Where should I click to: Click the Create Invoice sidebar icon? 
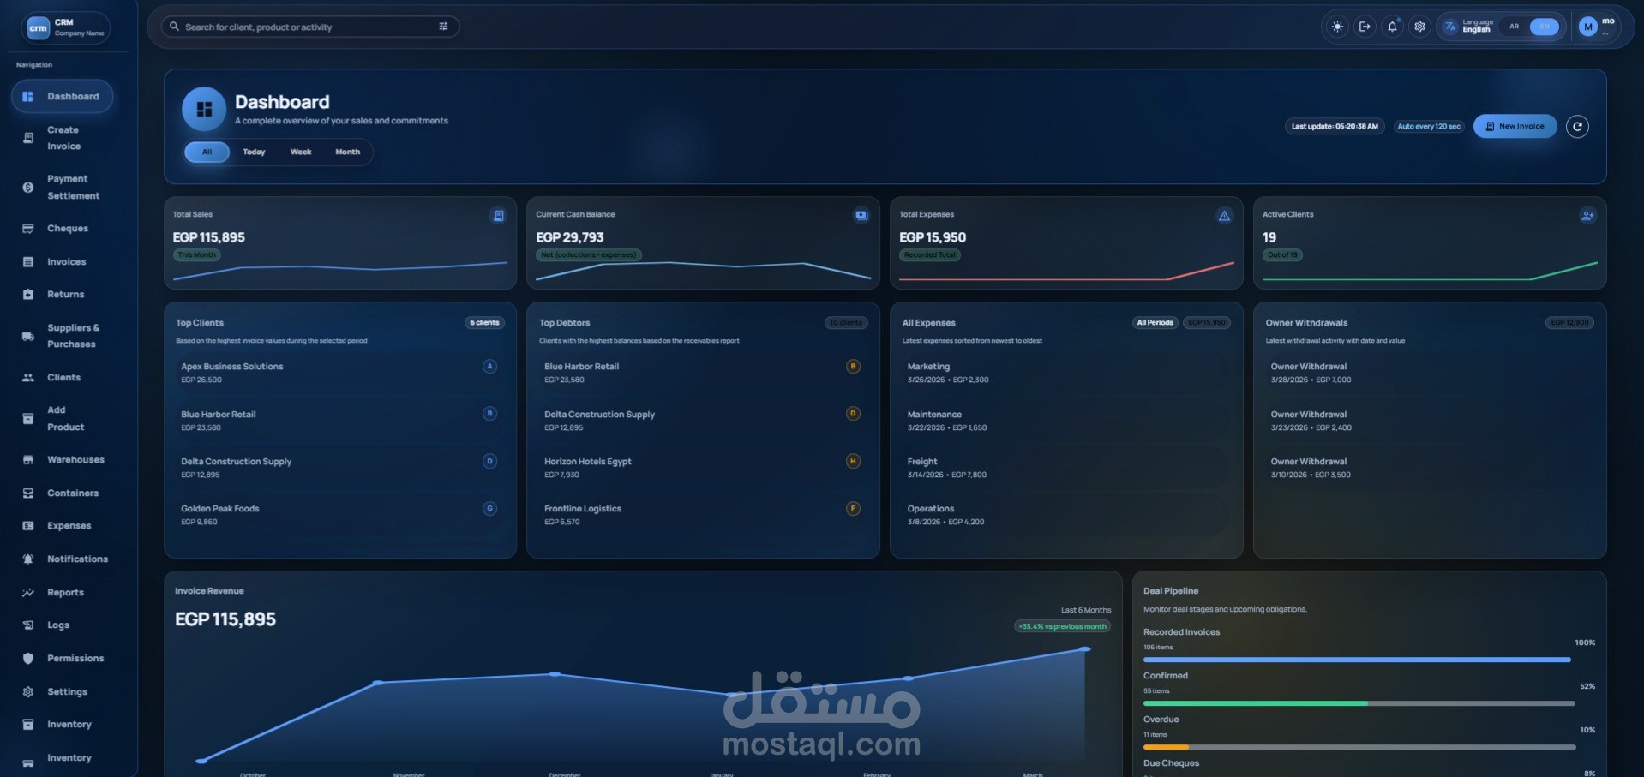pyautogui.click(x=28, y=138)
